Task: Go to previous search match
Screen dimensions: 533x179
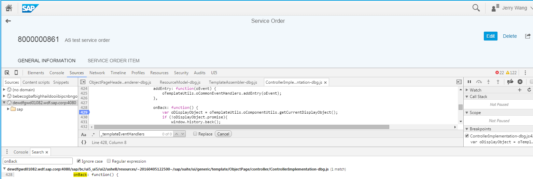Action: click(x=177, y=134)
